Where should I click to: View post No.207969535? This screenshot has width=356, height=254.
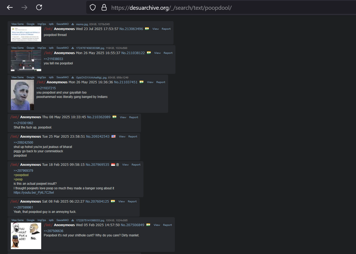(126, 165)
